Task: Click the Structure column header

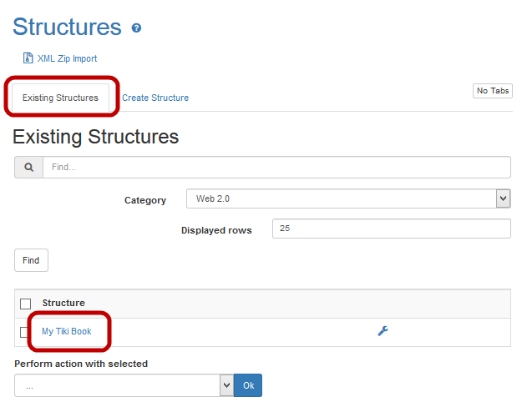Action: tap(63, 303)
